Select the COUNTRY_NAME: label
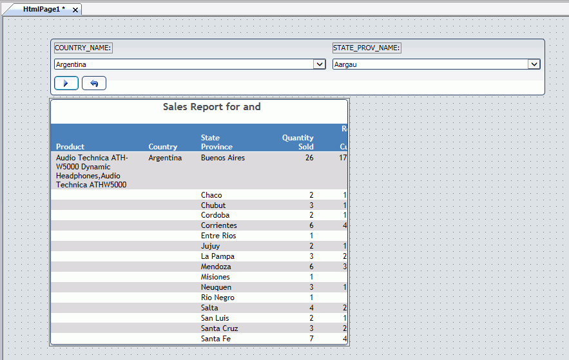The image size is (569, 360). coord(83,48)
